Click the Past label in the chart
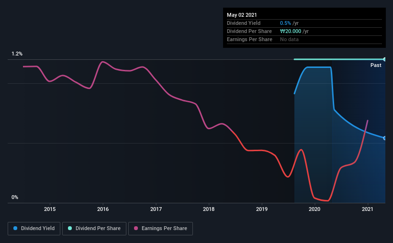Screen dimensions: 393x243 click(x=376, y=65)
